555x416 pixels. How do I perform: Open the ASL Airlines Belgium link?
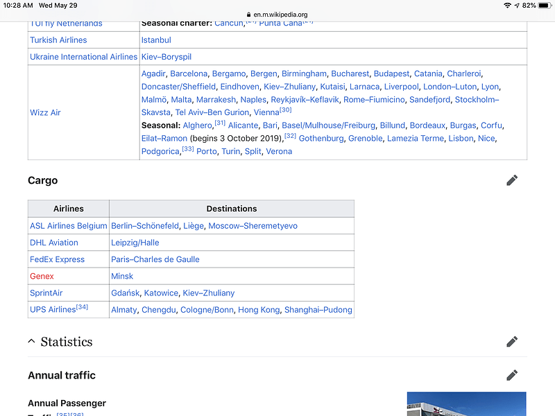click(x=68, y=226)
